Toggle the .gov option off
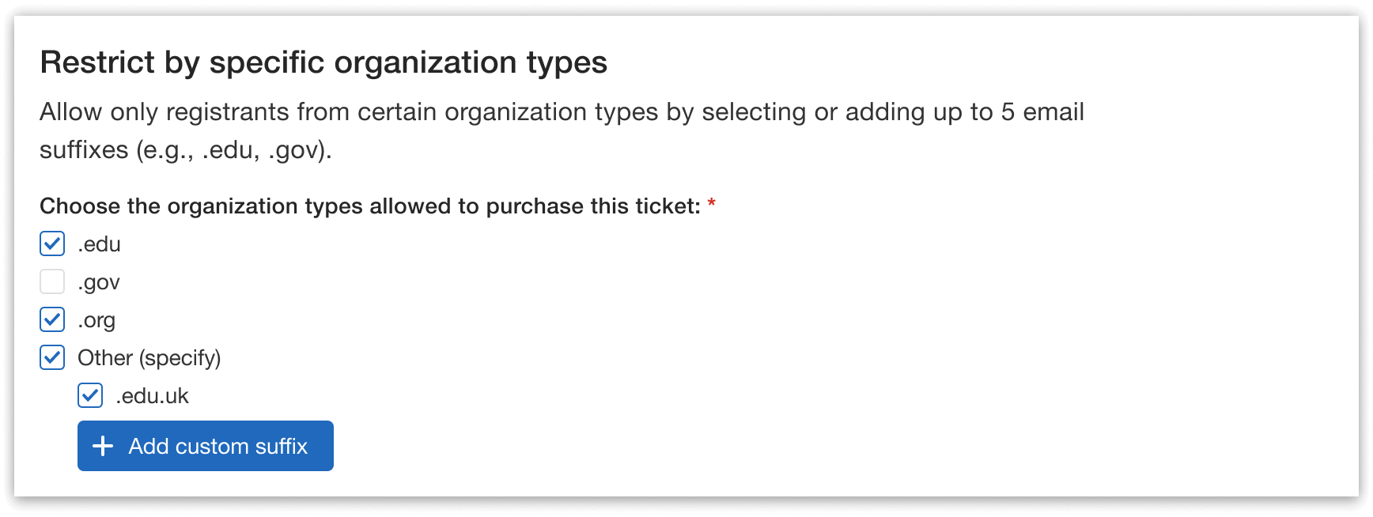This screenshot has height=517, width=1373. (x=51, y=281)
